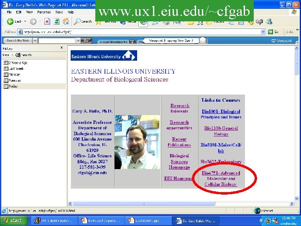This screenshot has height=226, width=301.
Task: Open the AIM buddy list taskbar button
Action: point(54,221)
